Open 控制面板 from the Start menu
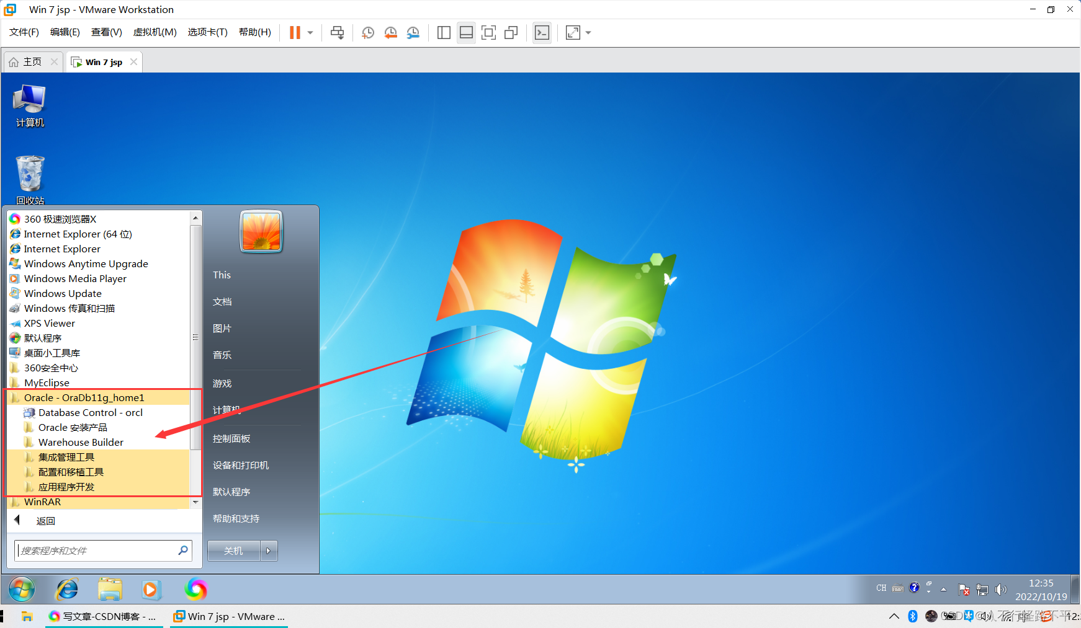 point(231,438)
